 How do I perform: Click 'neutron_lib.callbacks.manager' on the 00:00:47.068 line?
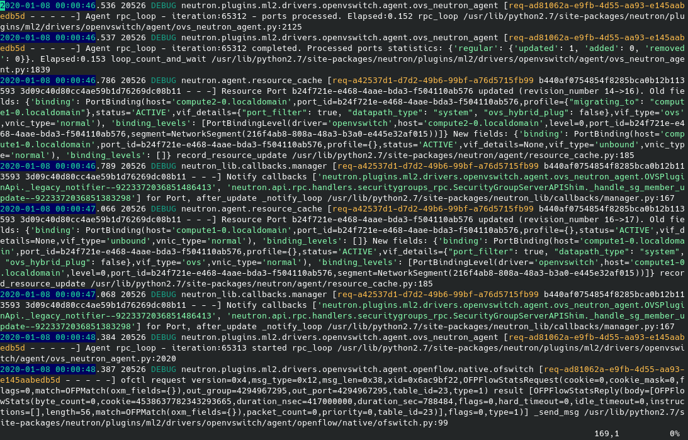pos(254,295)
